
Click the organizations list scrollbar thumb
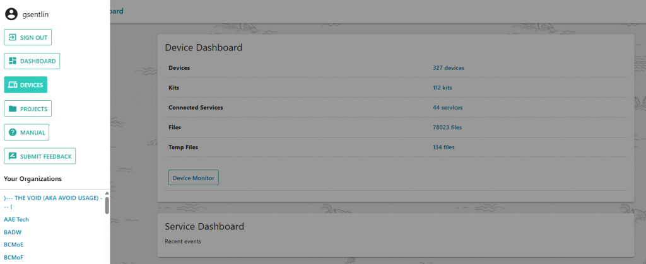[107, 205]
